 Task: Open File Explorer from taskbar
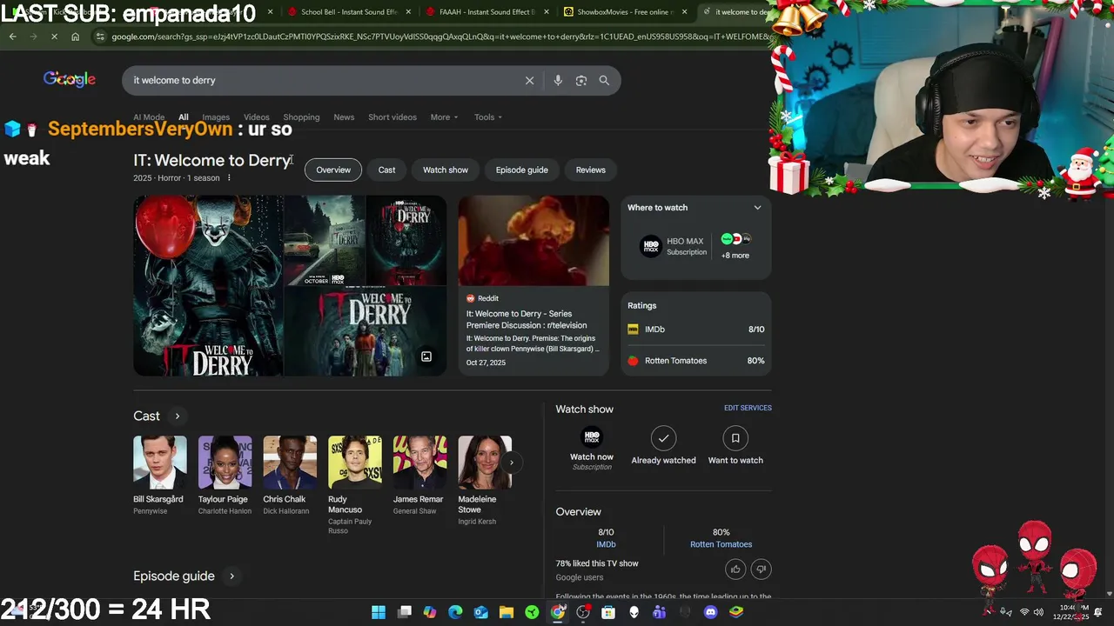coord(507,612)
